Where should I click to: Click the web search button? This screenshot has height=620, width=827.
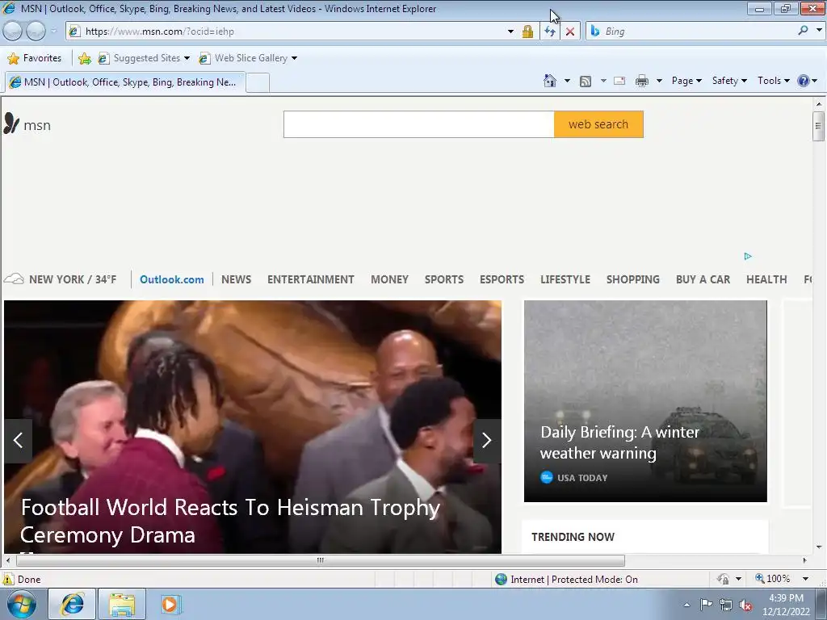[598, 124]
